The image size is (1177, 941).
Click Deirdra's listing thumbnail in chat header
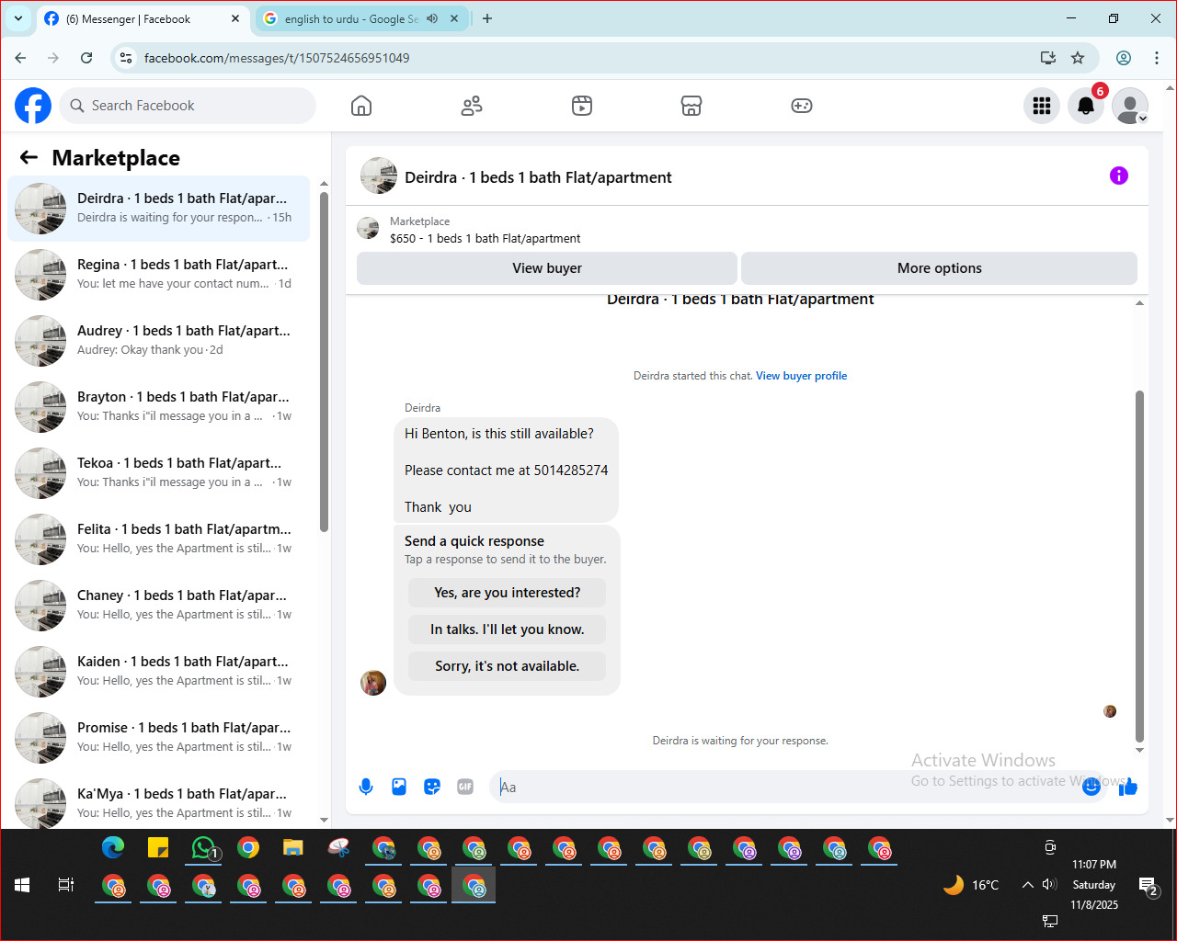click(x=379, y=176)
